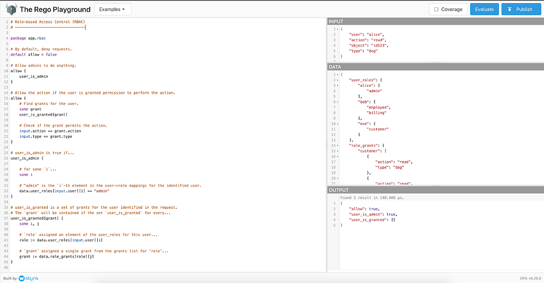Enable the Coverage checkbox
The image size is (544, 283).
(x=436, y=10)
